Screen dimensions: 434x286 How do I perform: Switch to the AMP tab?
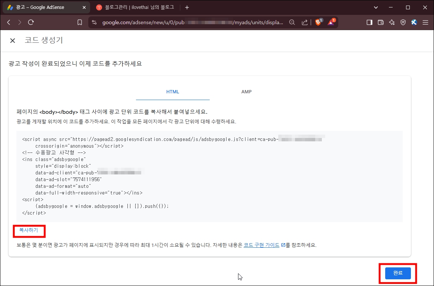[246, 91]
